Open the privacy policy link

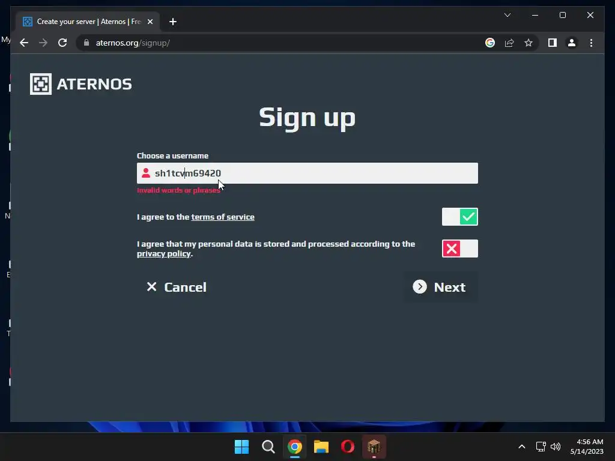[164, 254]
